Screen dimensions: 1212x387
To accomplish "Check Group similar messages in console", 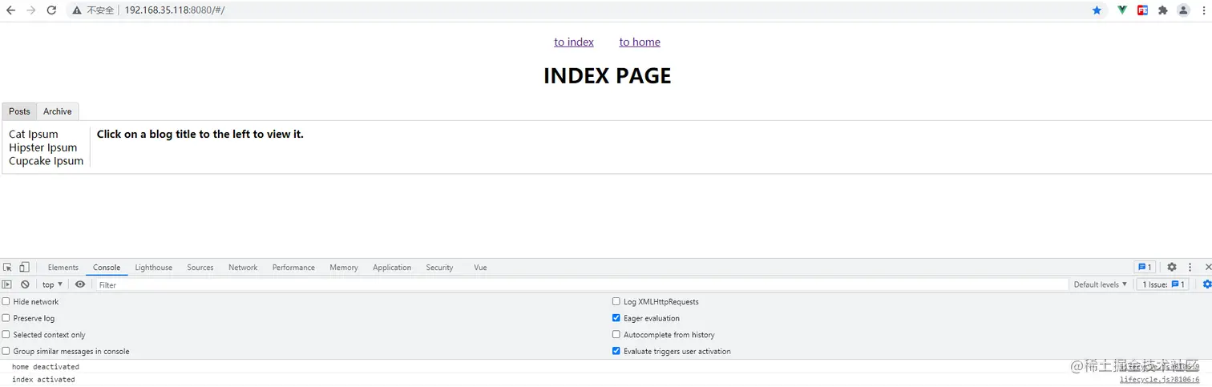I will [x=6, y=351].
